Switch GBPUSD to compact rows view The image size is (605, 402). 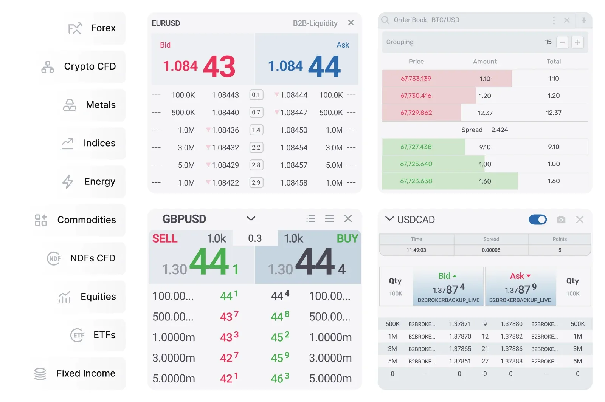329,218
